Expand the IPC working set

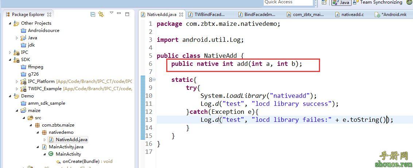tap(10, 52)
